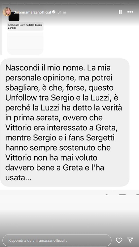139x247 pixels.
Task: Visit the deianiramarzanoofficial username link
Action: 32,12
